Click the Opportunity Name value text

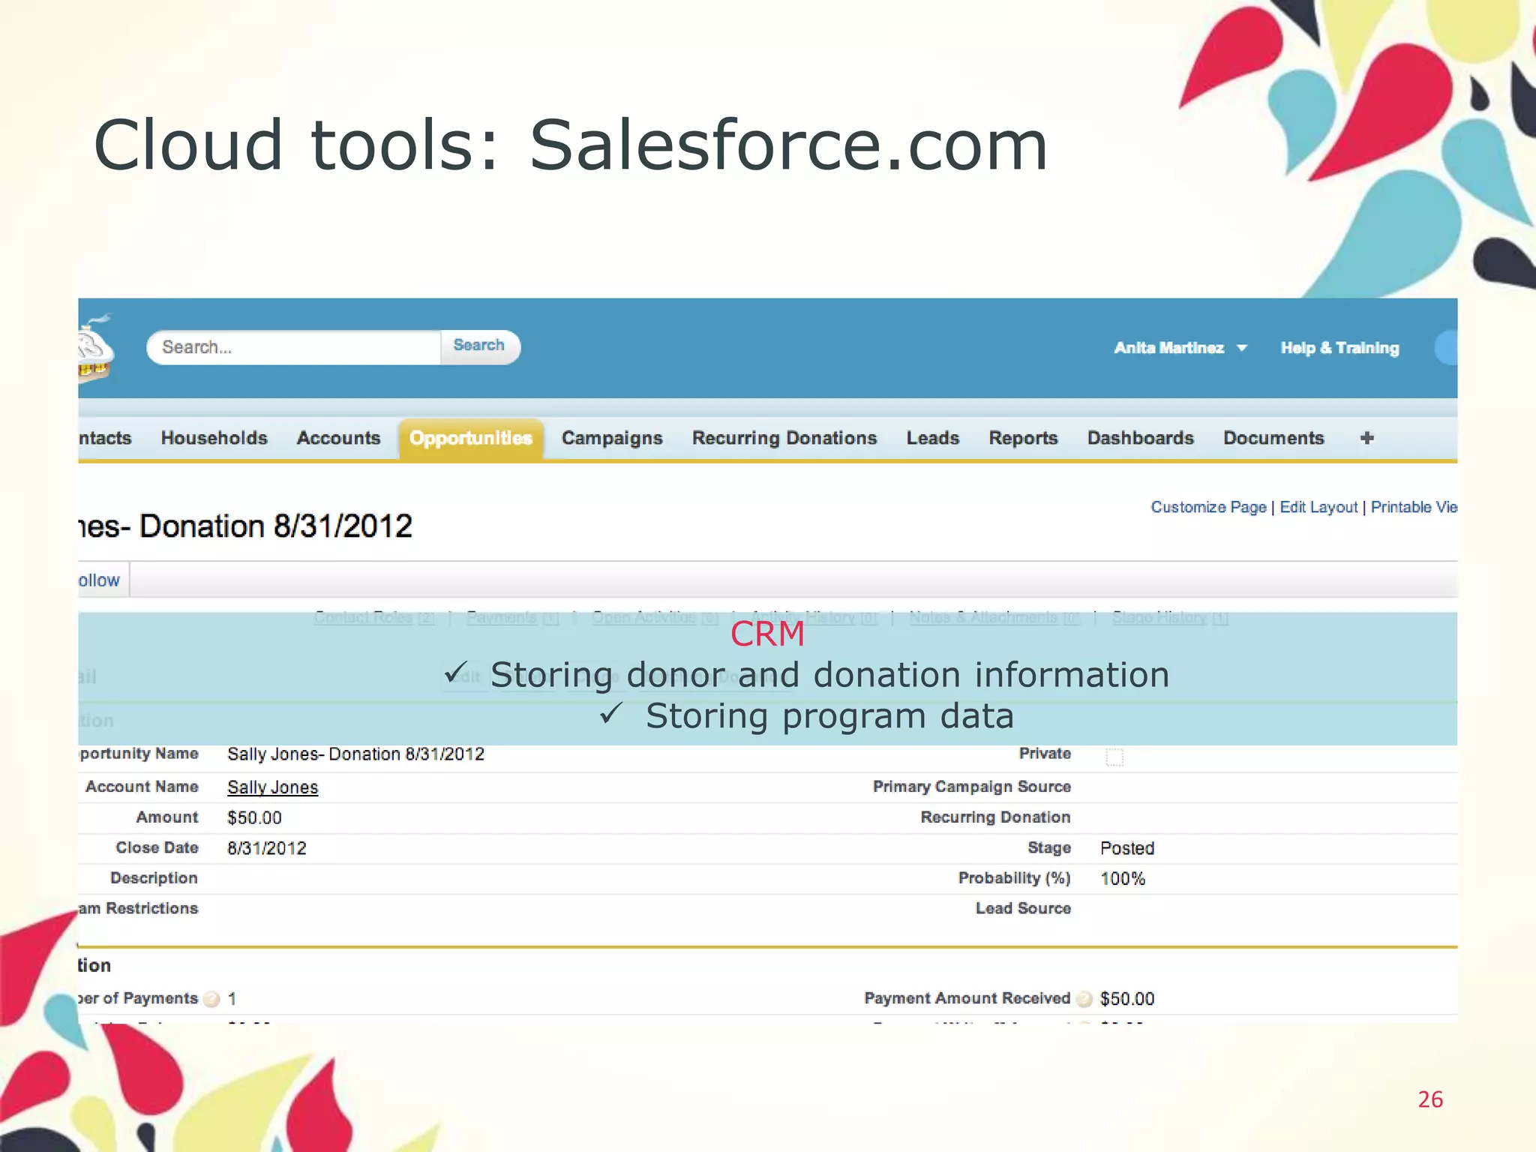pyautogui.click(x=355, y=754)
